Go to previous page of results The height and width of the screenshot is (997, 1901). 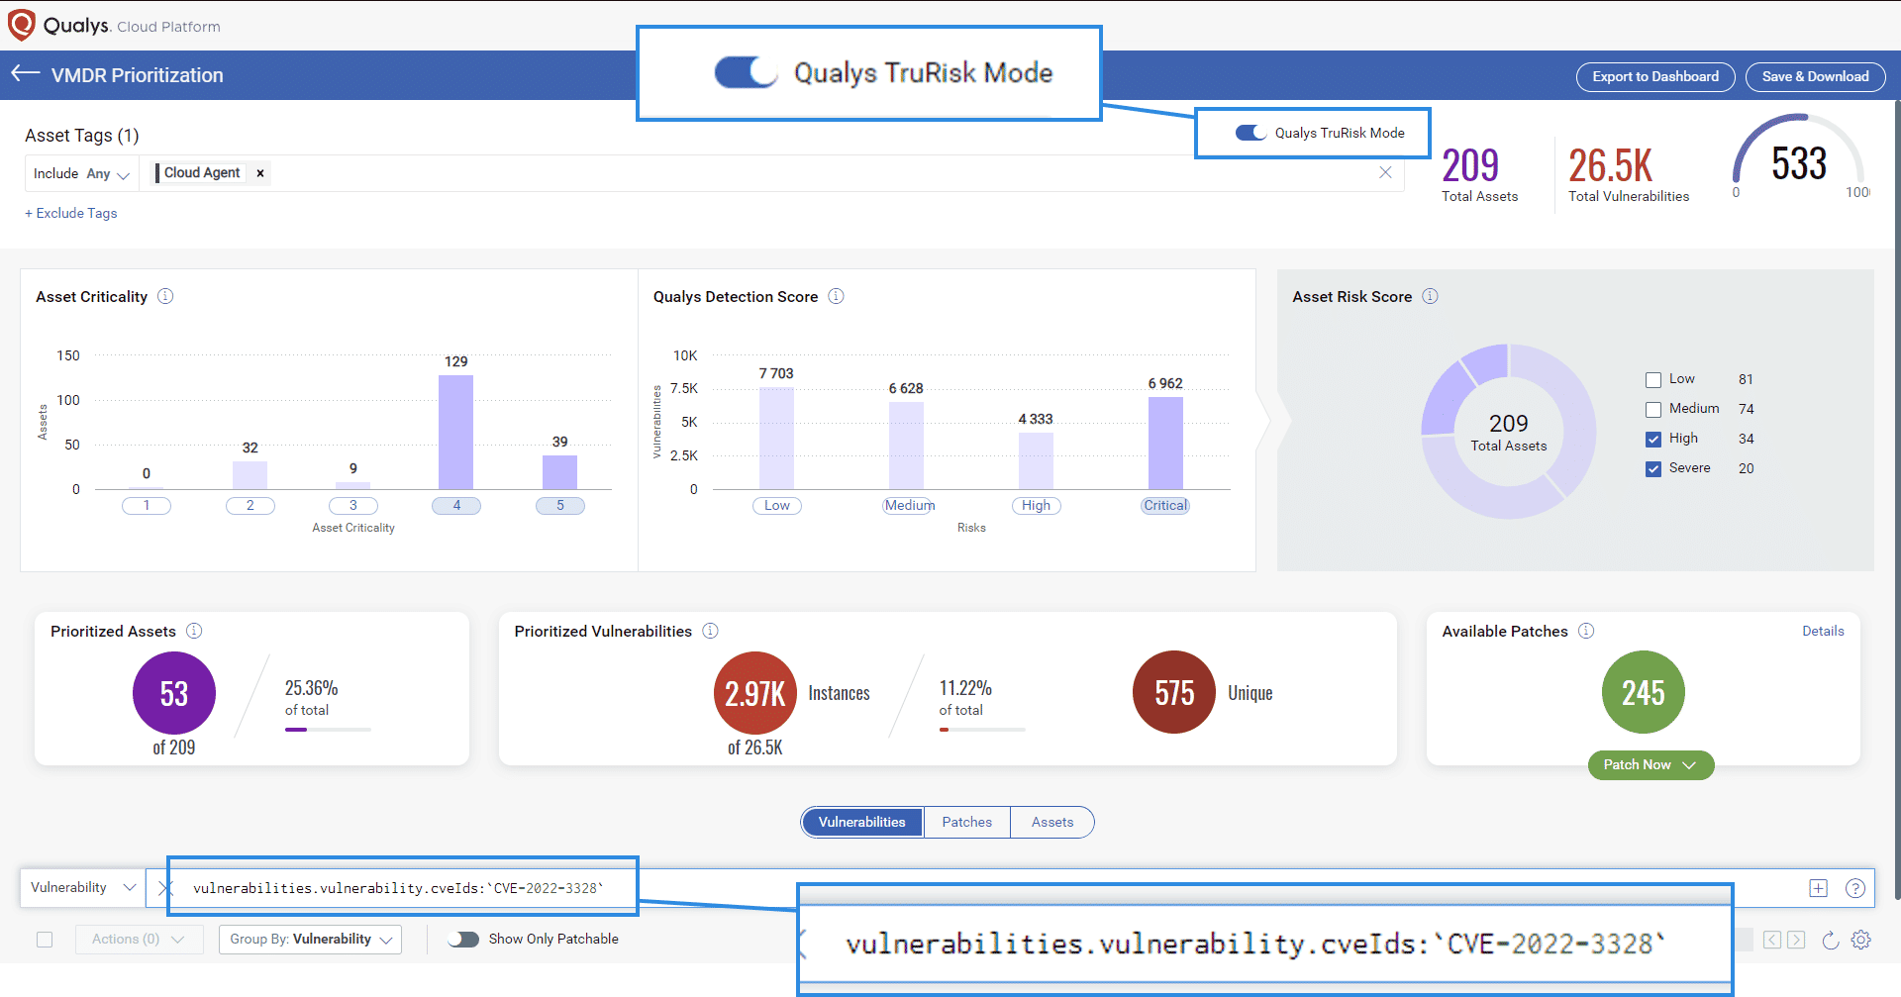click(1772, 940)
